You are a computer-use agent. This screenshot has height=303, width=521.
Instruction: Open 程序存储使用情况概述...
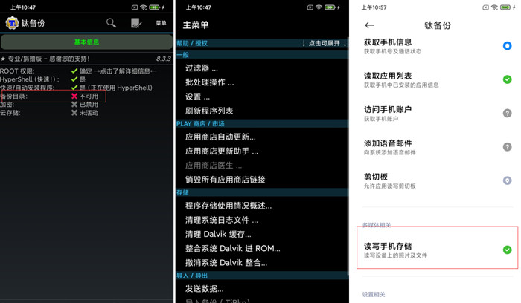click(x=262, y=206)
